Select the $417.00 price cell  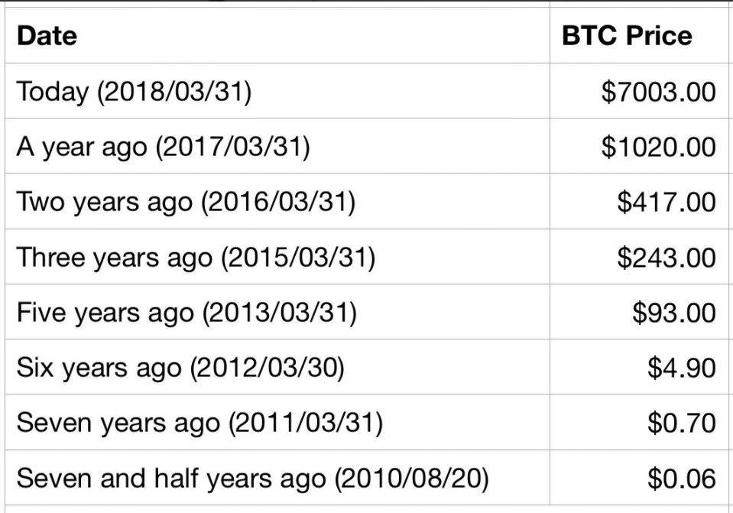pos(639,201)
